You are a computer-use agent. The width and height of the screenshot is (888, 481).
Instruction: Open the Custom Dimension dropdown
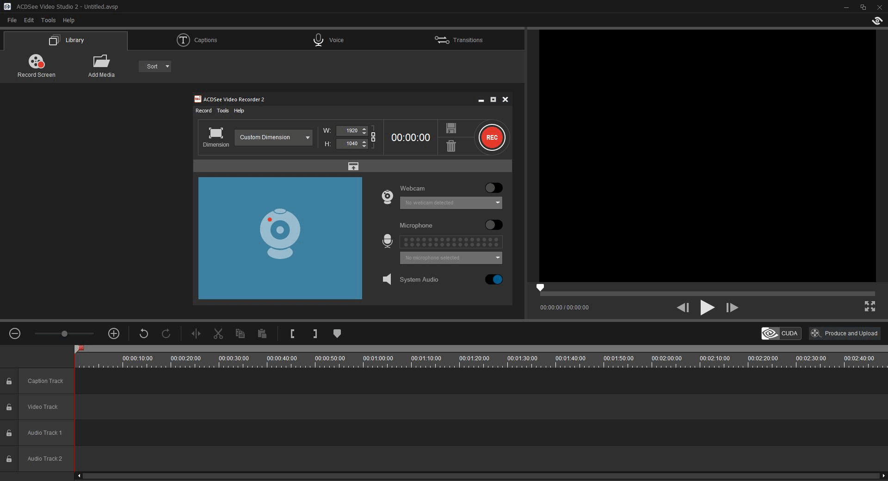(273, 137)
